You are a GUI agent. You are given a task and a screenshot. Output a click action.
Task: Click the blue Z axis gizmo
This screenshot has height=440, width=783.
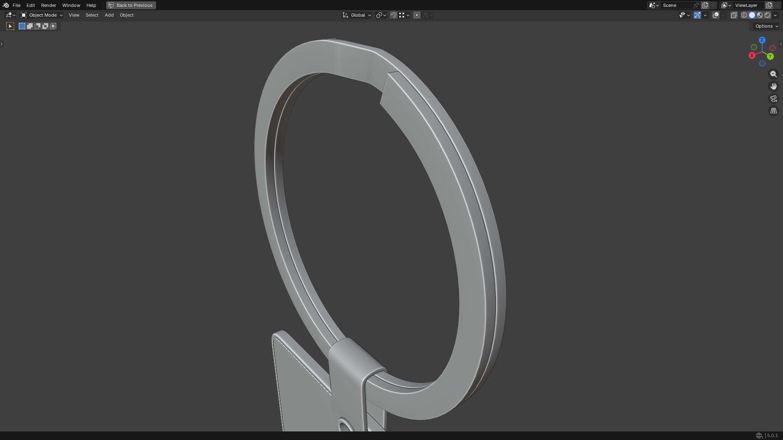762,40
